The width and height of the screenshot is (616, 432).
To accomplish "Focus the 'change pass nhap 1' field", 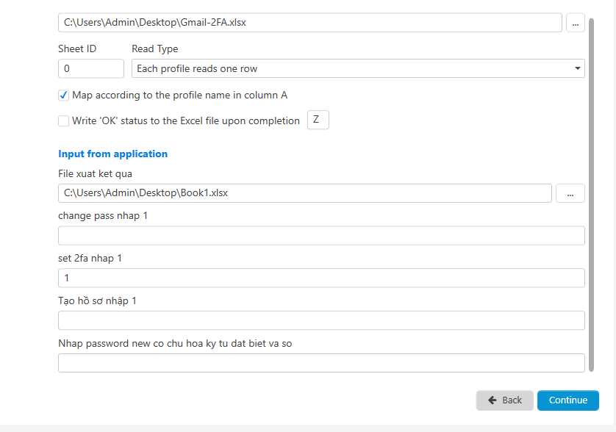I will click(x=321, y=236).
